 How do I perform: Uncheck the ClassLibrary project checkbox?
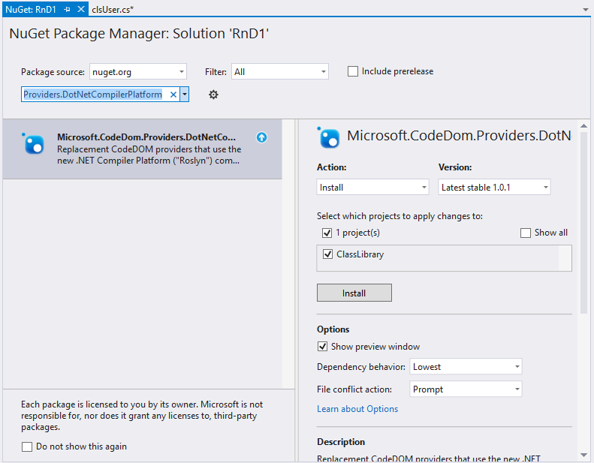pyautogui.click(x=327, y=254)
